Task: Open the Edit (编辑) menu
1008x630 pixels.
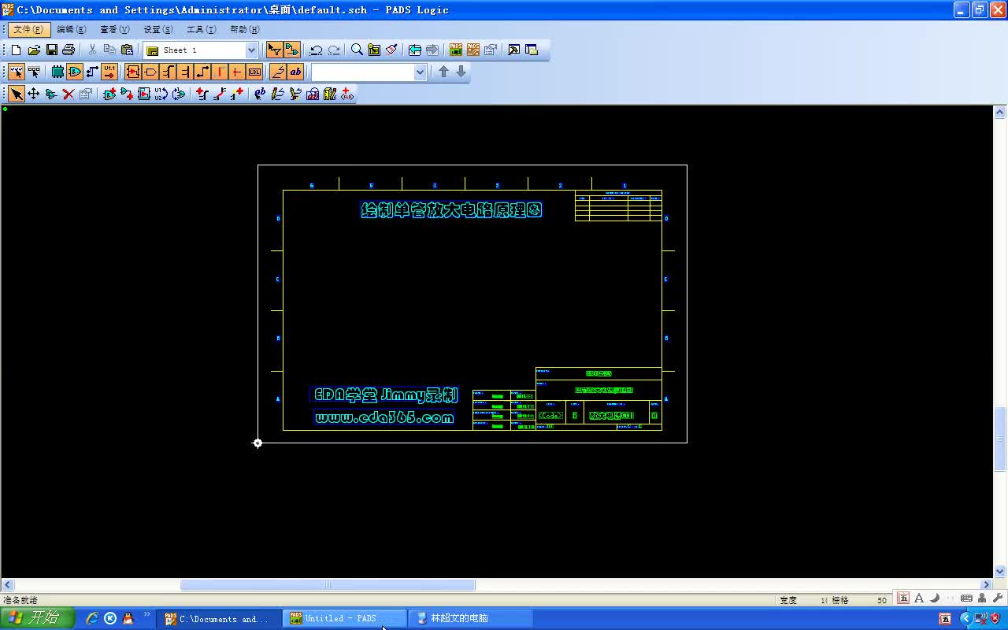Action: 72,29
